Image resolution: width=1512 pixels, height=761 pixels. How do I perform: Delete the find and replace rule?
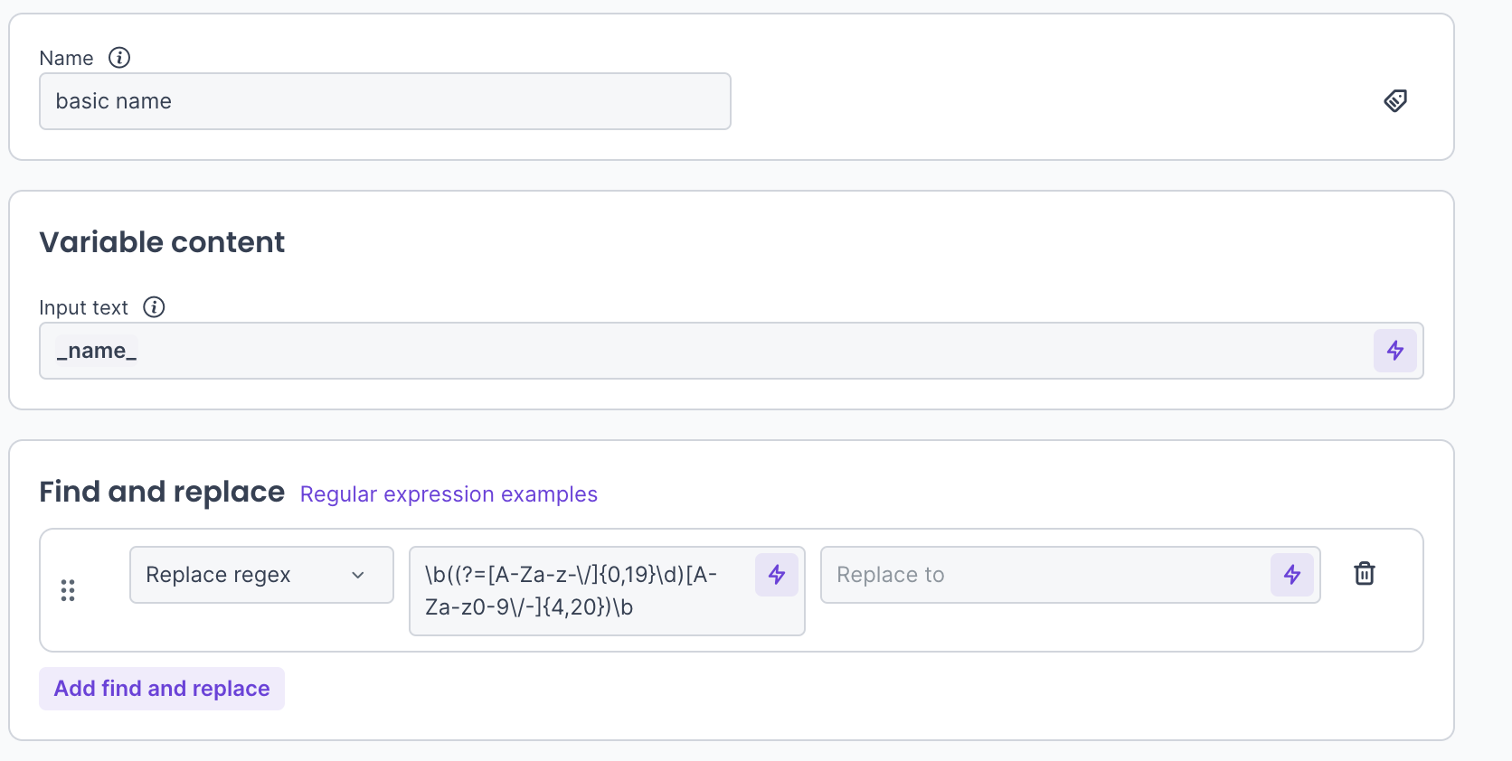point(1364,574)
